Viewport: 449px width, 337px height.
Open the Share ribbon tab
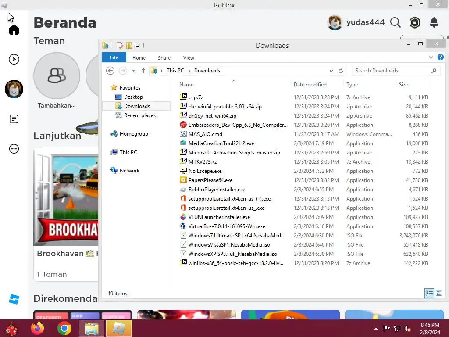point(164,58)
